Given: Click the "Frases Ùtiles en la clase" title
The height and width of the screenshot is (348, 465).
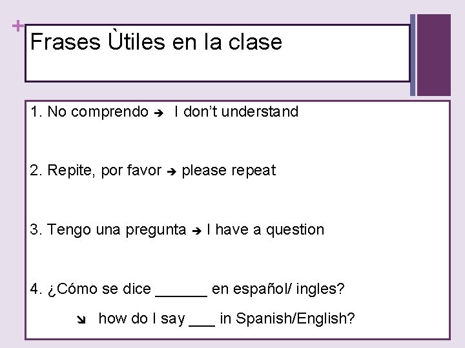Looking at the screenshot, I should (x=156, y=43).
